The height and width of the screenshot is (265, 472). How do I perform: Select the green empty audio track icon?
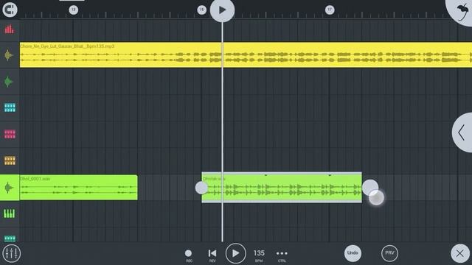point(9,82)
